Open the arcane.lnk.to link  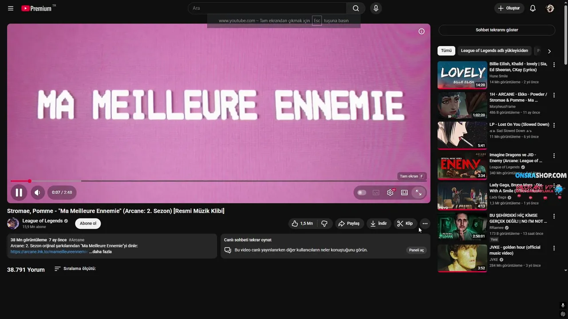click(x=49, y=252)
